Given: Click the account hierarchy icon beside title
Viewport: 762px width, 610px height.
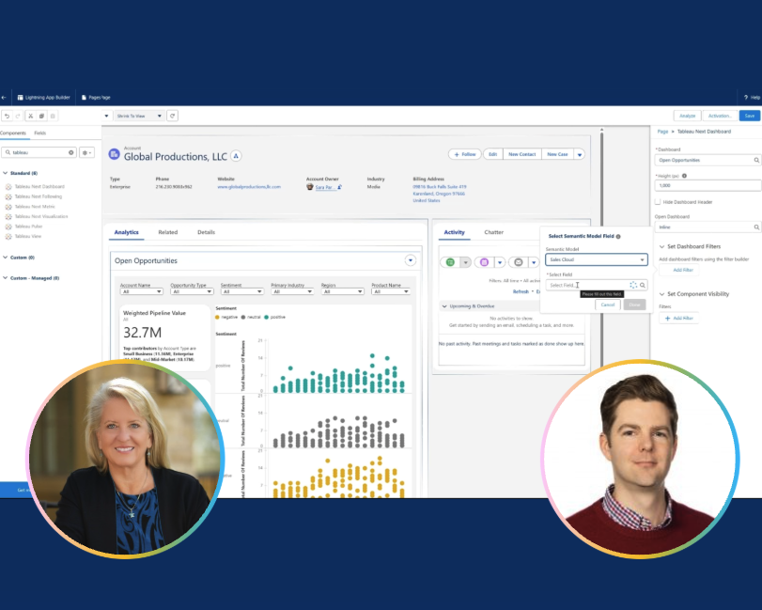Looking at the screenshot, I should point(236,156).
